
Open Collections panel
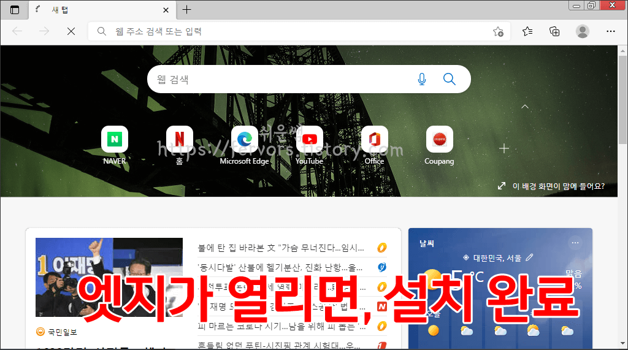pyautogui.click(x=554, y=31)
